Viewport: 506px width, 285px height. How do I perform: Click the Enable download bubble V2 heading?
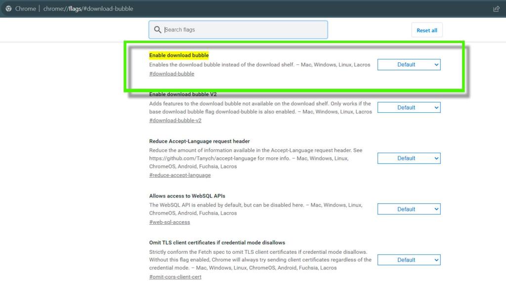[x=183, y=95]
